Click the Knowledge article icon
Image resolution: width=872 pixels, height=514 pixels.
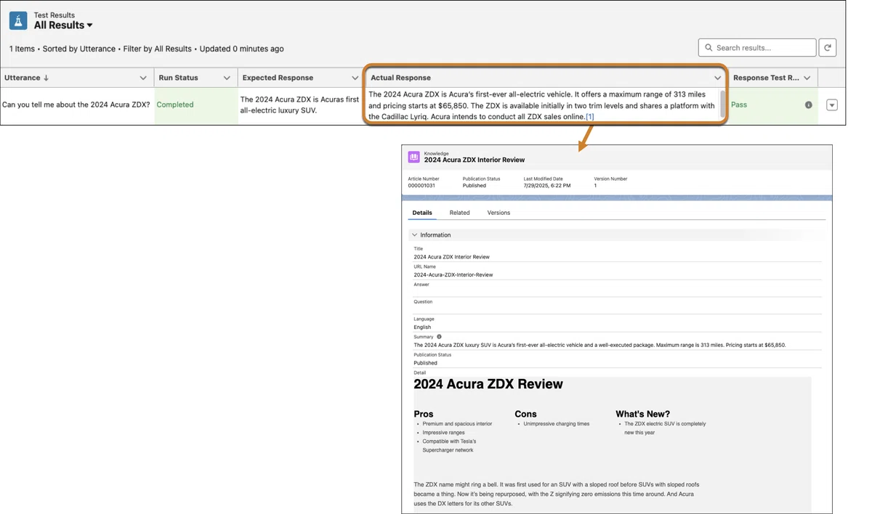[x=413, y=157]
